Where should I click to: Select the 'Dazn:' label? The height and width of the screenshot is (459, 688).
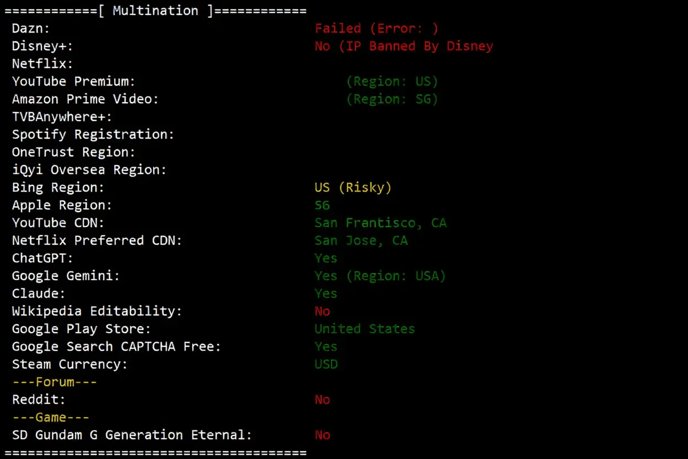[31, 28]
